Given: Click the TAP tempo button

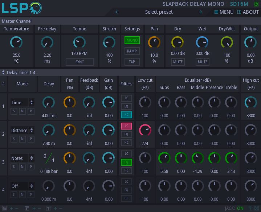Looking at the screenshot, I should [132, 62].
